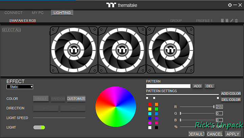The height and width of the screenshot is (138, 244).
Task: Click the LIGHT SPEED slider track
Action: point(59,118)
